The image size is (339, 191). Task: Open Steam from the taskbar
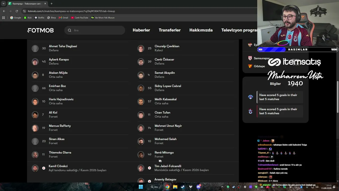[x=183, y=187]
